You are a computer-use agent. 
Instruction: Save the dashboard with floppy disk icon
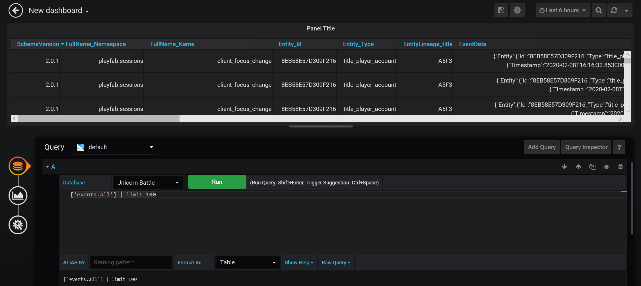tap(501, 10)
